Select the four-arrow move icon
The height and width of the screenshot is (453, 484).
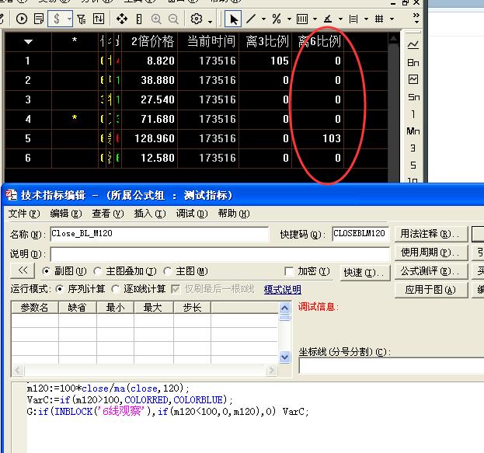coord(122,19)
